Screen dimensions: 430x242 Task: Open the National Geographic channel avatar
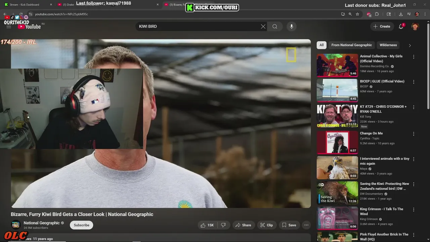pos(16,225)
